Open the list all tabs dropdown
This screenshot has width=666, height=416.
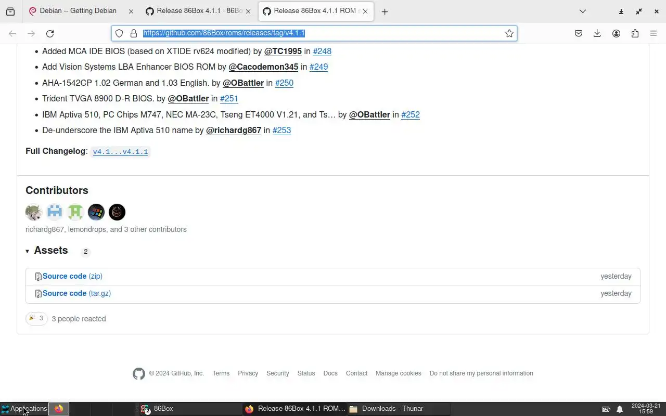pyautogui.click(x=583, y=11)
